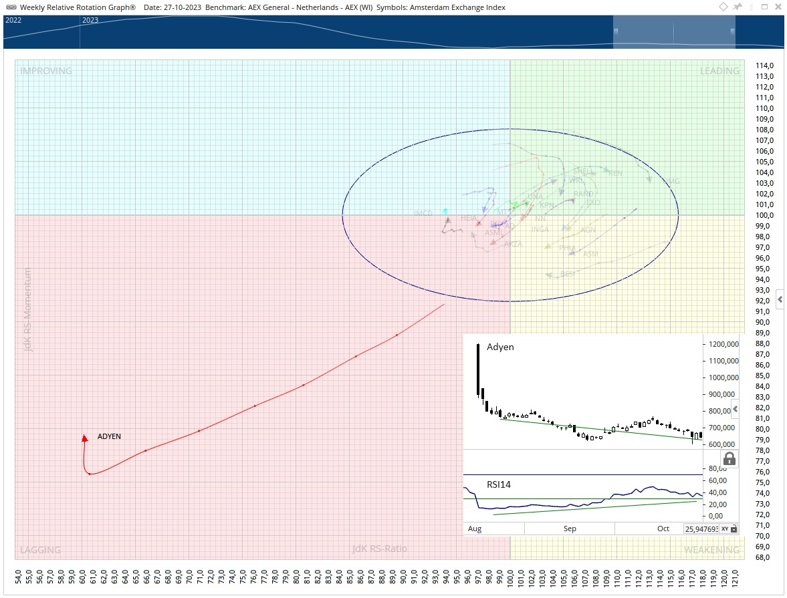Click the cyan IMCD arrow marker
The height and width of the screenshot is (598, 787).
[445, 211]
